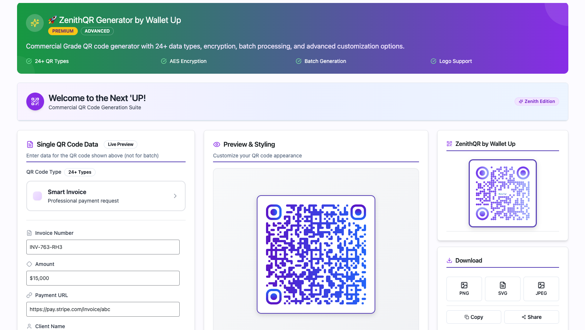Click the Zenith Edition badge
585x330 pixels.
537,101
